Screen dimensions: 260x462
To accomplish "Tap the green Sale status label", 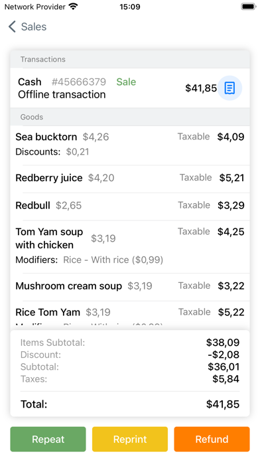I will (x=126, y=82).
